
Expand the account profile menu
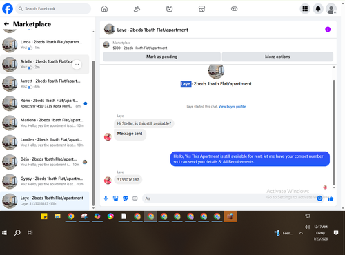tap(331, 9)
